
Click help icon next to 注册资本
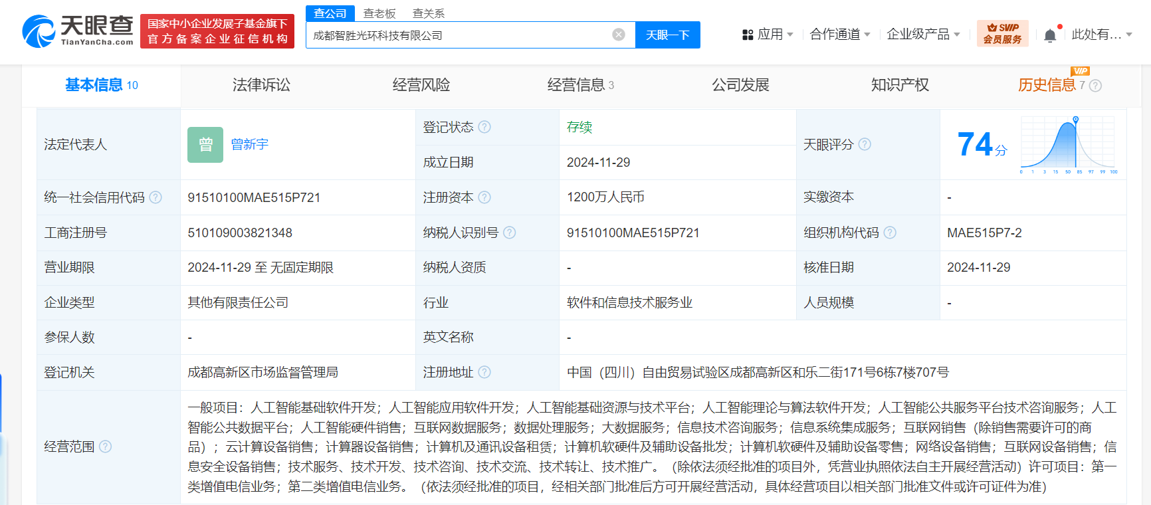(x=484, y=197)
